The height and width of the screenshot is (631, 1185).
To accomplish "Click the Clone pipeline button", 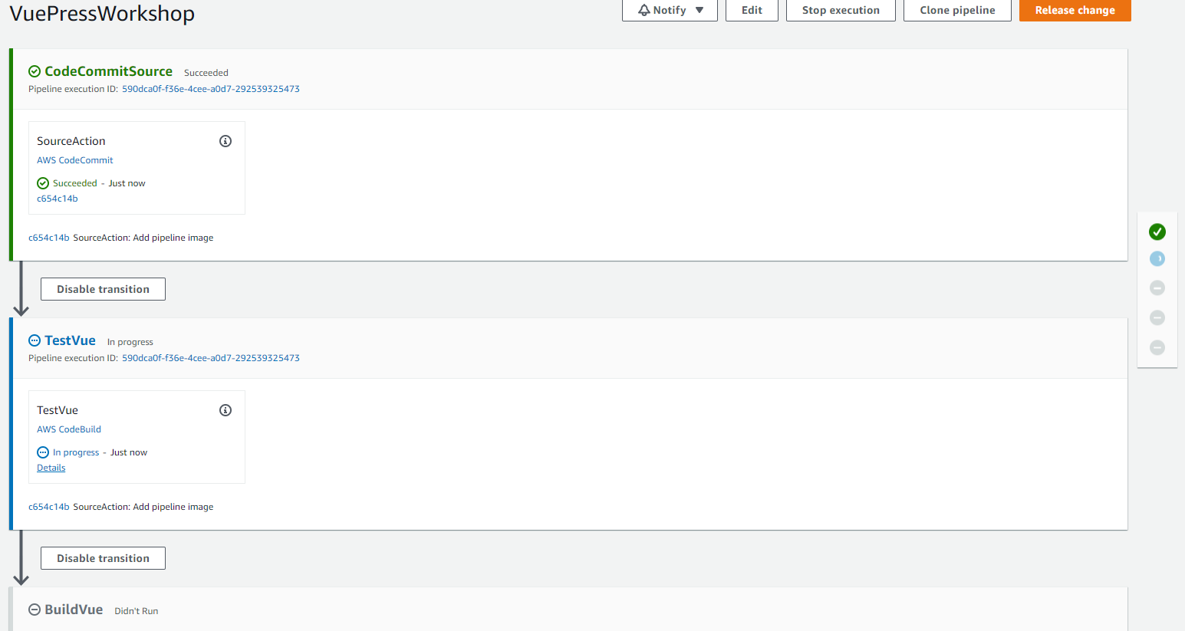I will [x=957, y=10].
